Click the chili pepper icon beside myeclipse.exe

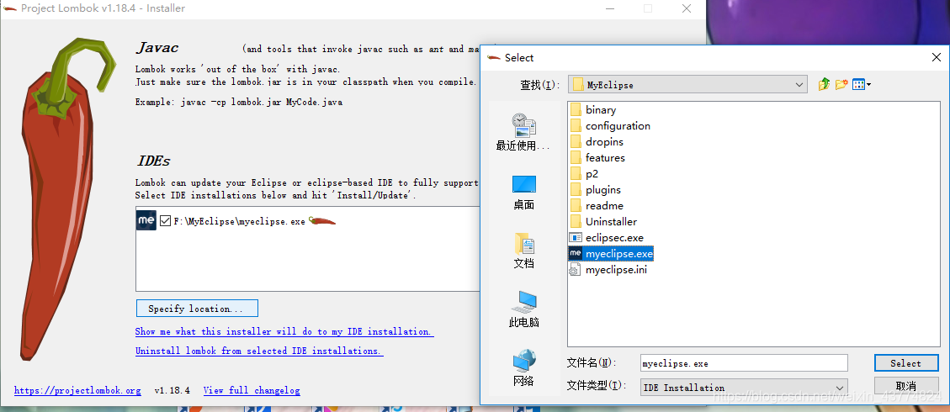tap(321, 221)
